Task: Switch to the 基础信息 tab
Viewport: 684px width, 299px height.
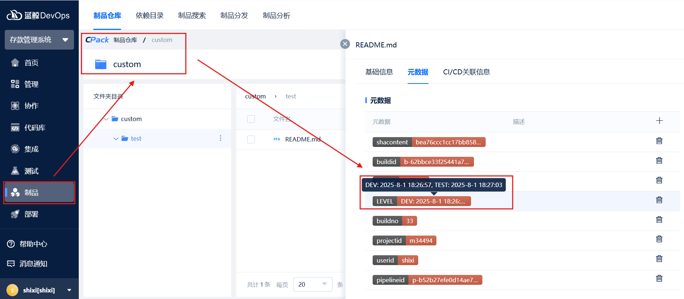Action: click(x=379, y=72)
